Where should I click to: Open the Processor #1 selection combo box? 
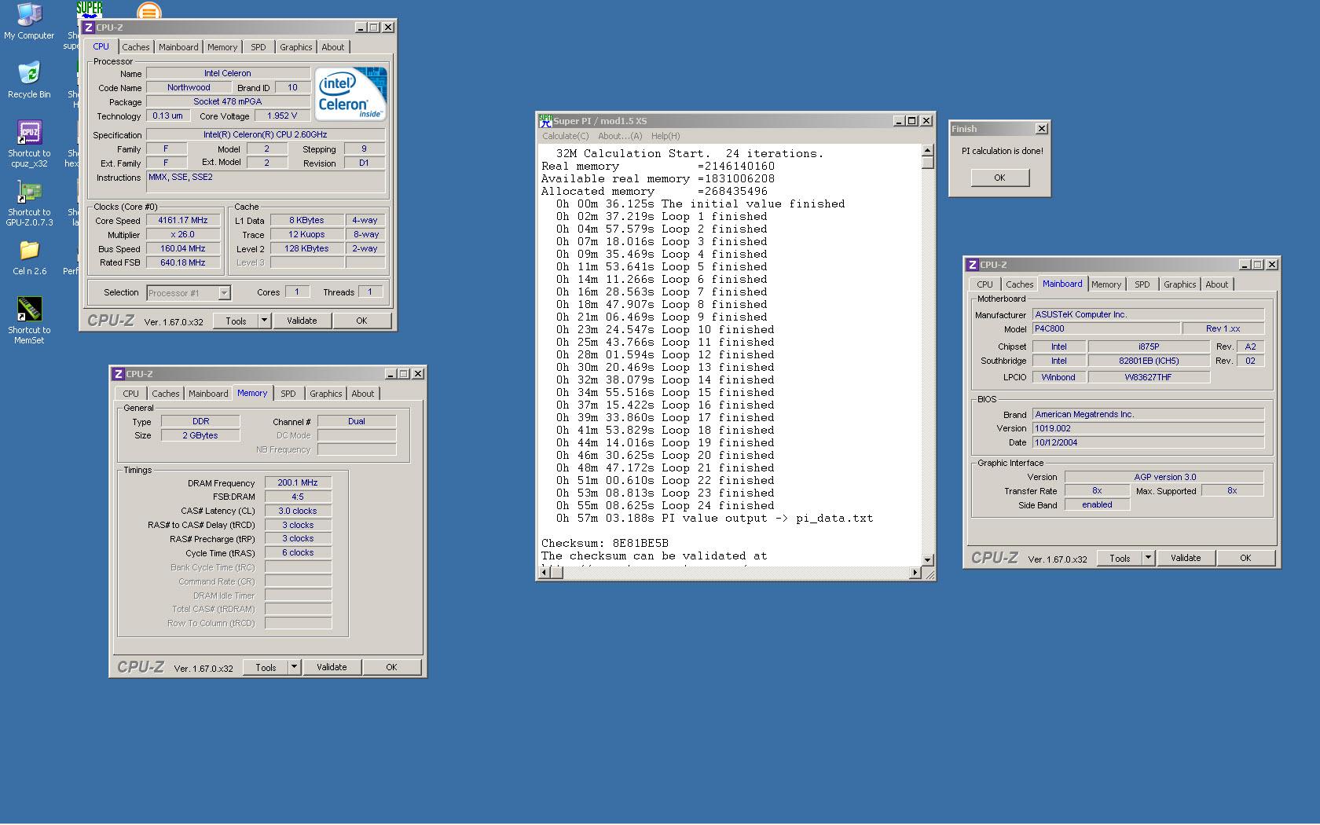point(189,293)
